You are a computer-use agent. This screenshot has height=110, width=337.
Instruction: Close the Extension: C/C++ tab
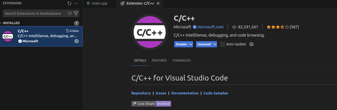(158, 3)
